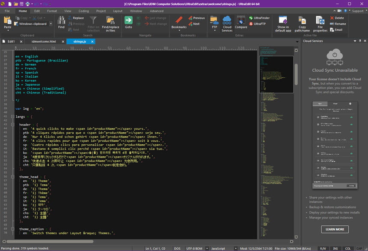Image resolution: width=368 pixels, height=251 pixels.
Task: Click the Paste clipboard icon
Action: coord(8,20)
